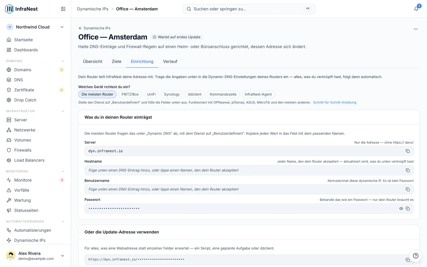Image resolution: width=427 pixels, height=267 pixels.
Task: Click the InfraNest logo
Action: coord(21,9)
